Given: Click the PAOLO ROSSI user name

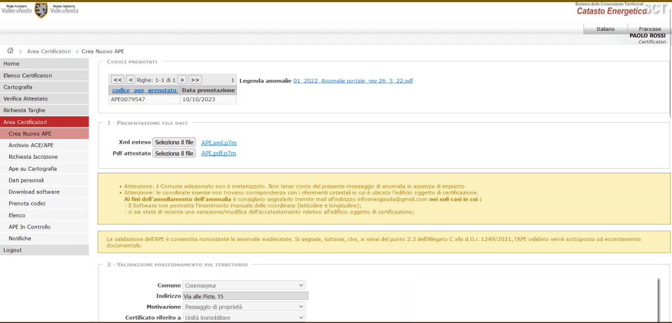Looking at the screenshot, I should click(647, 36).
